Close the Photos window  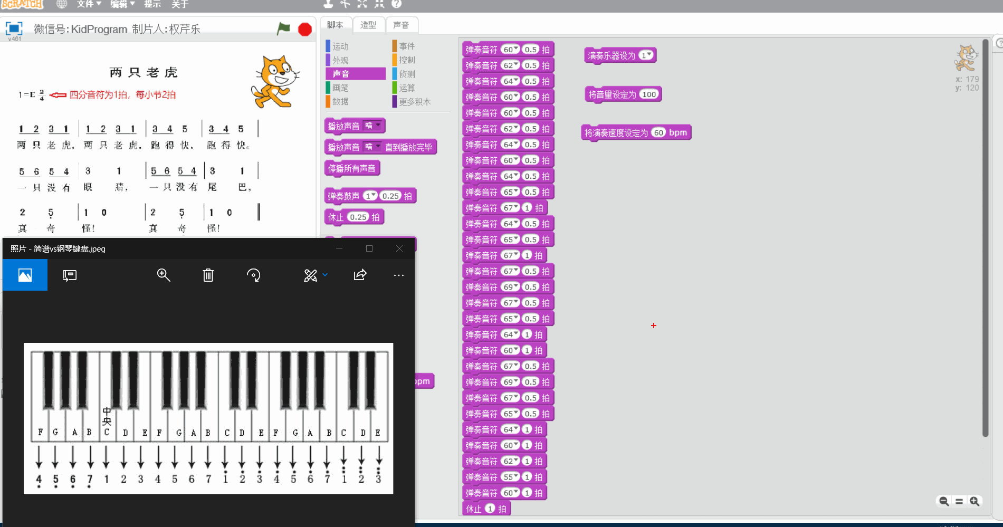[399, 248]
